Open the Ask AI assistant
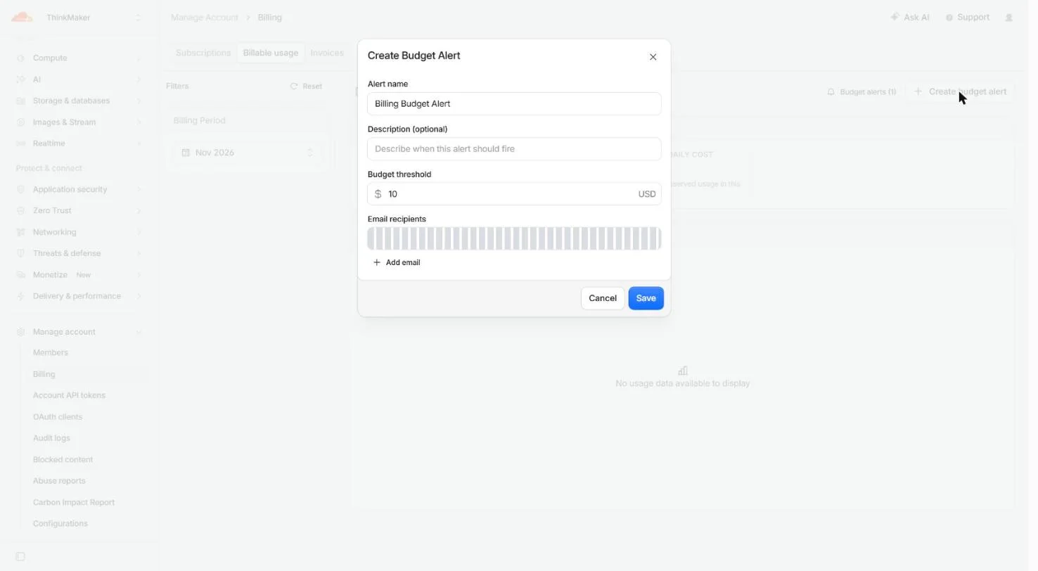 pyautogui.click(x=910, y=18)
